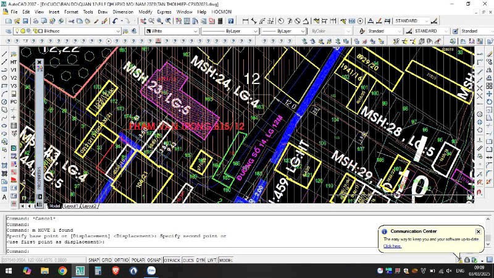Select the Multiline Text A tool
The height and width of the screenshot is (278, 494).
(x=4, y=197)
